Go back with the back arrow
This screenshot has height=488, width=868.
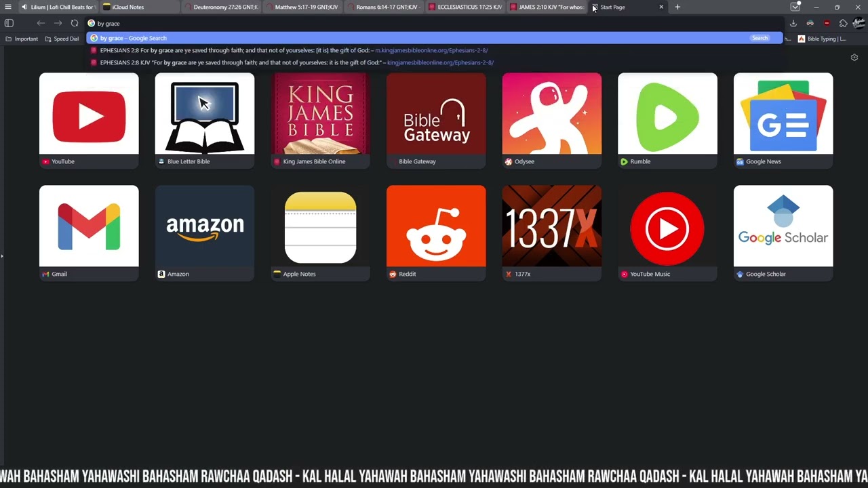coord(41,23)
